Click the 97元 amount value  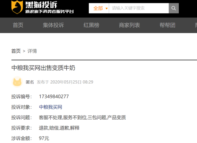tap(44, 139)
